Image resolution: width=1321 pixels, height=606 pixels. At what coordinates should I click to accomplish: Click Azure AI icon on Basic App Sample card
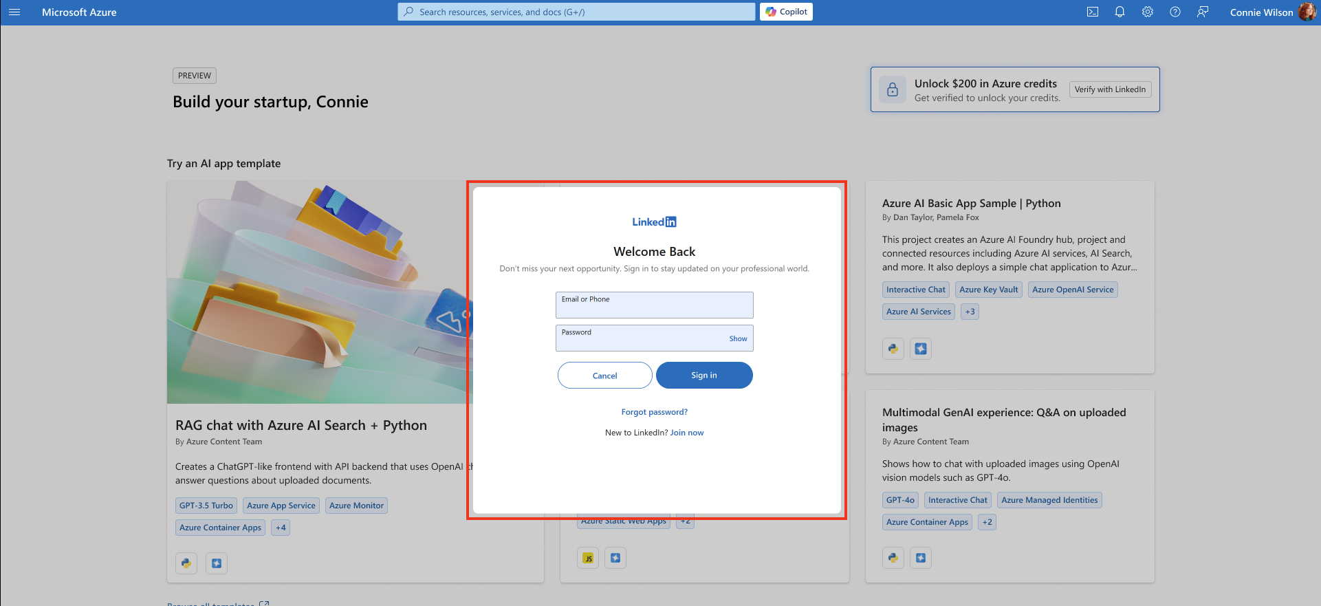point(921,349)
